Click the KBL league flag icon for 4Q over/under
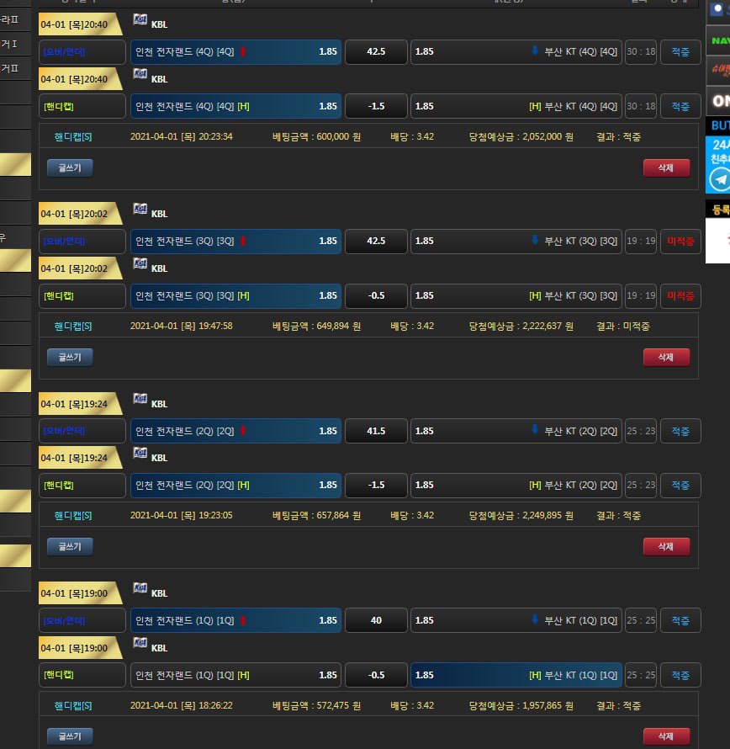The height and width of the screenshot is (749, 730). (x=140, y=19)
